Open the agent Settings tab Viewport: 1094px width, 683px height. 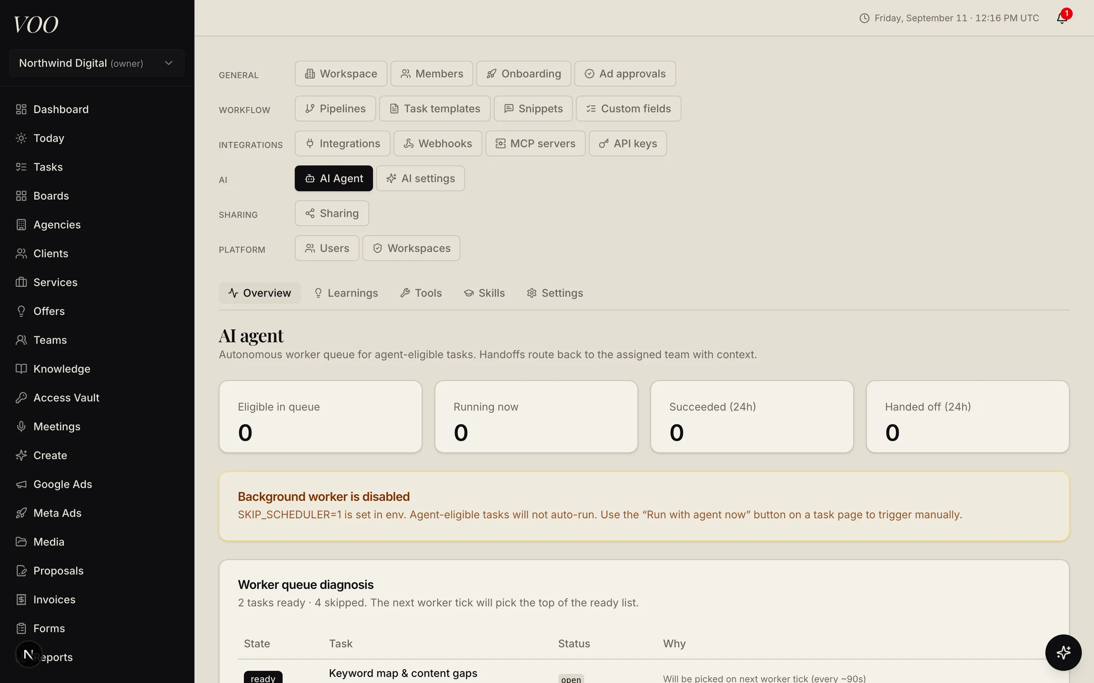pyautogui.click(x=555, y=293)
